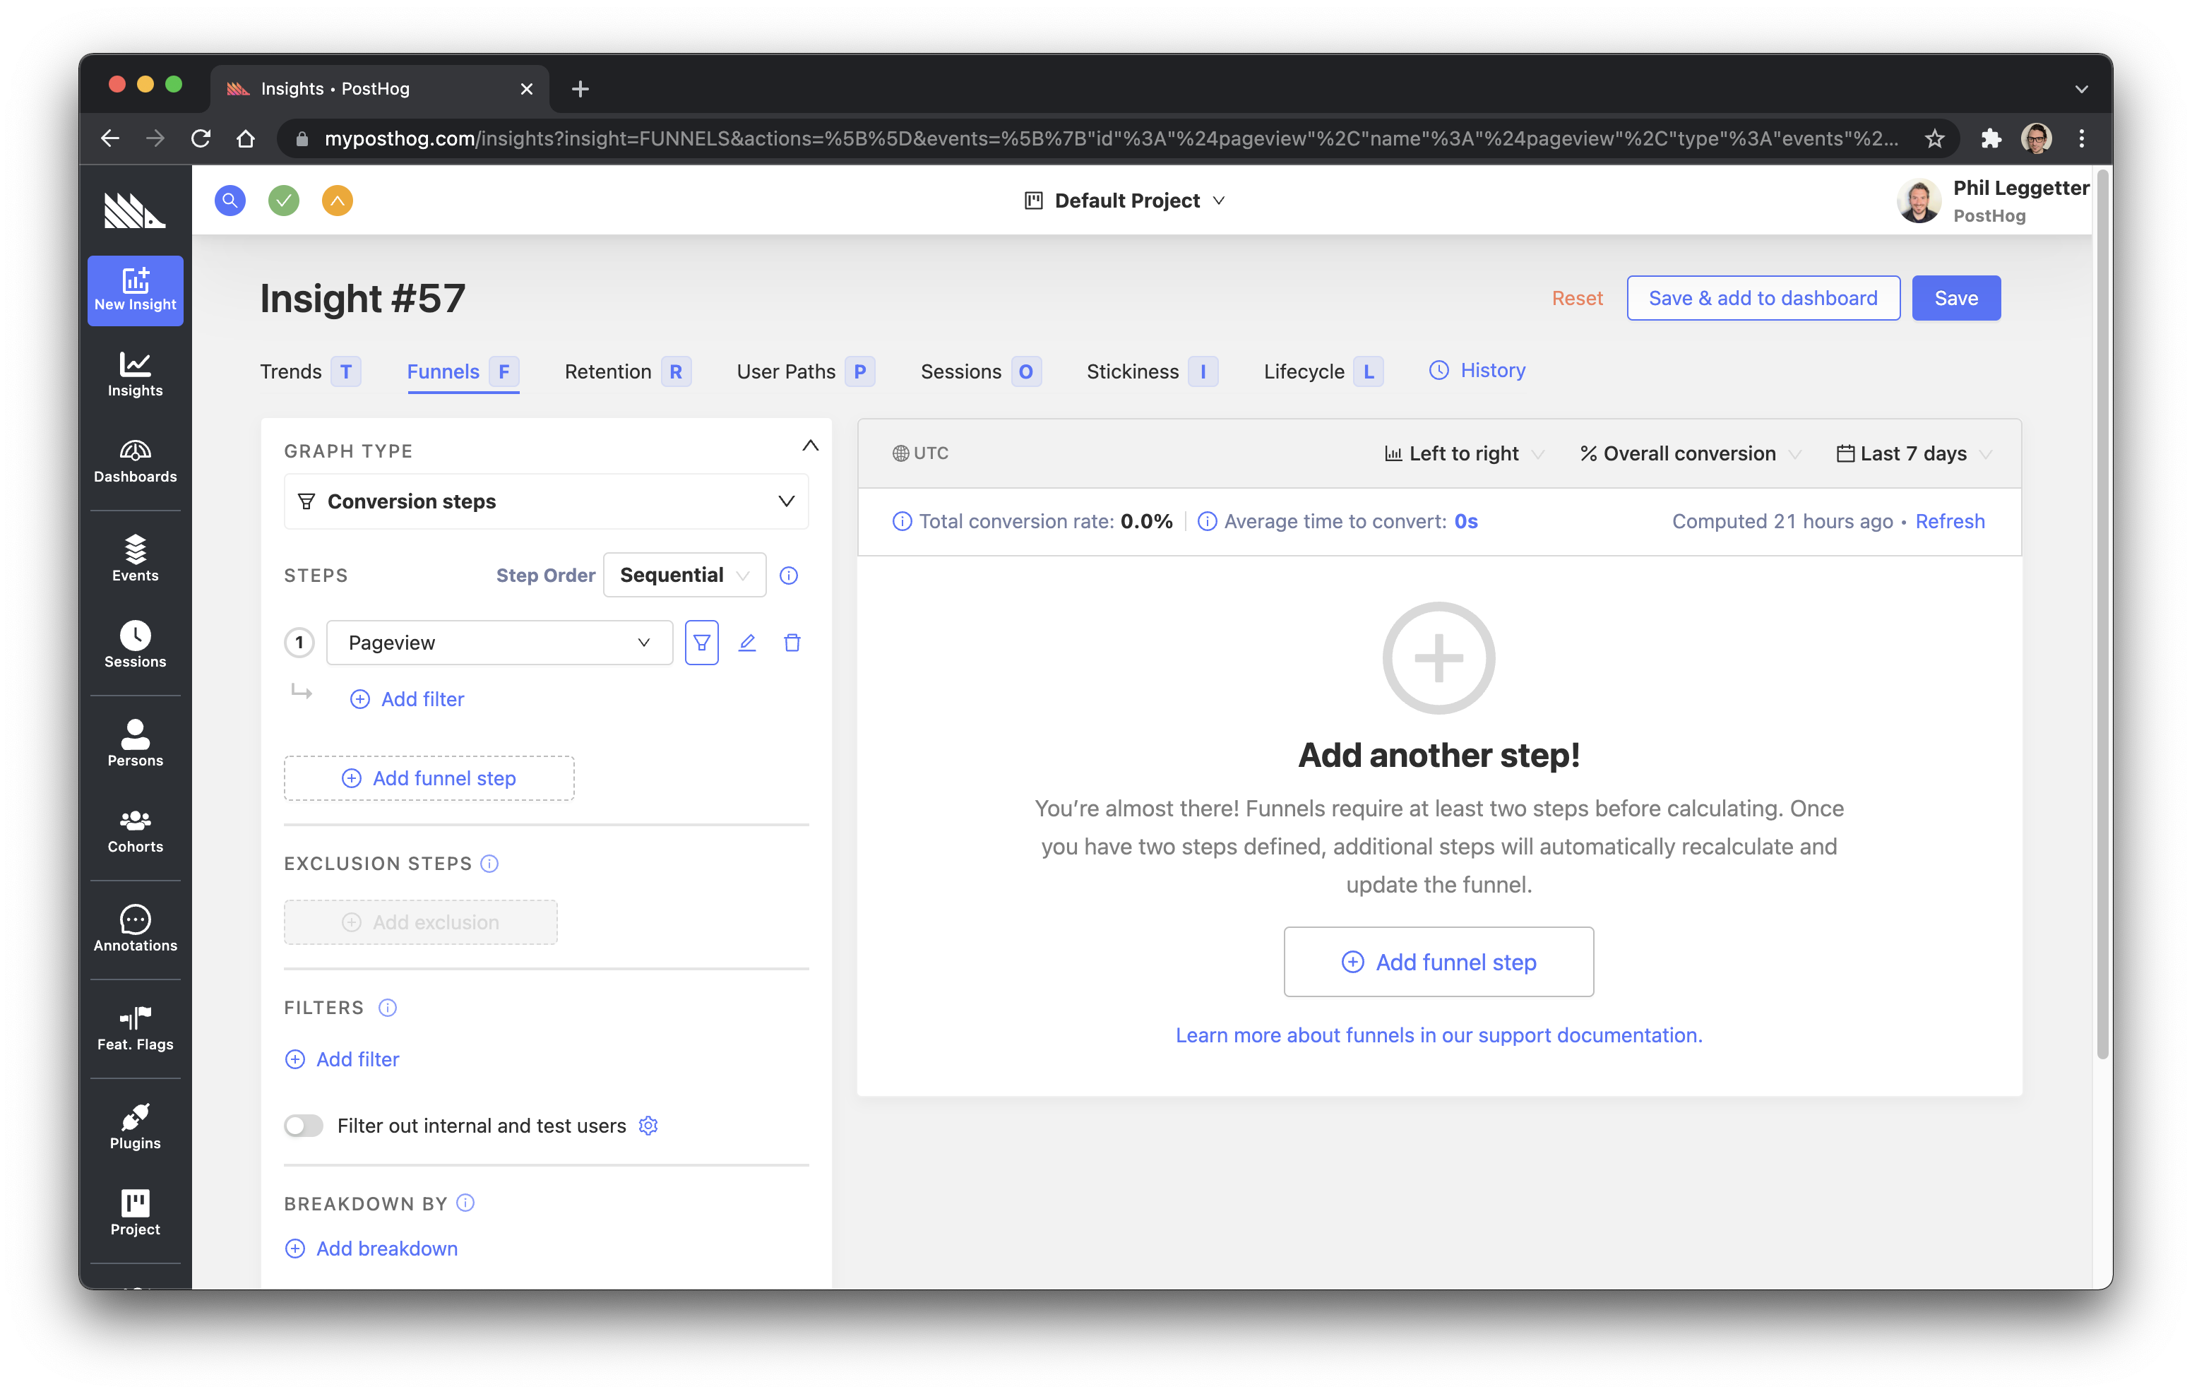Toggle the Pageview step filter icon
The height and width of the screenshot is (1394, 2192).
click(x=702, y=643)
